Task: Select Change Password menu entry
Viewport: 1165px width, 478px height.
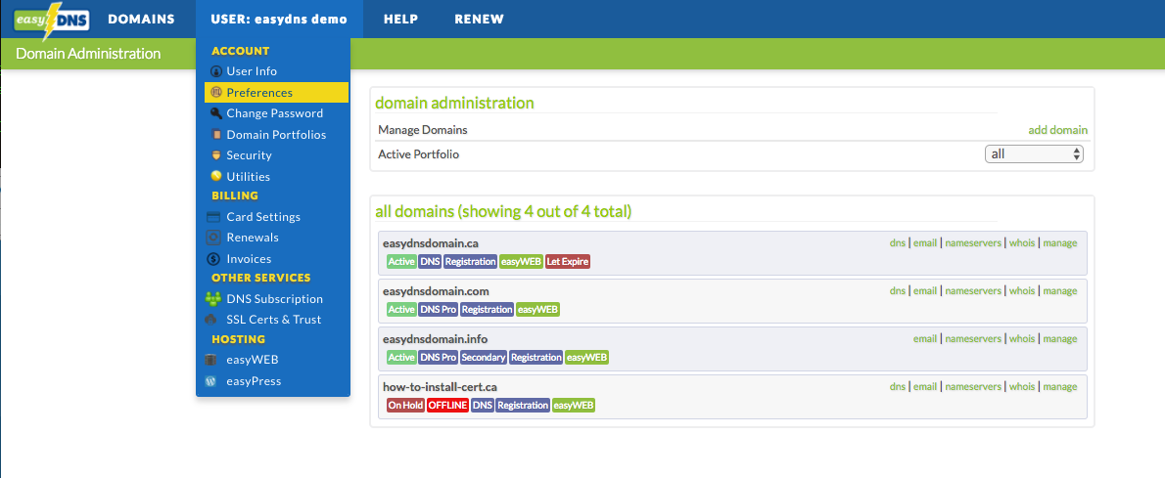Action: tap(275, 113)
